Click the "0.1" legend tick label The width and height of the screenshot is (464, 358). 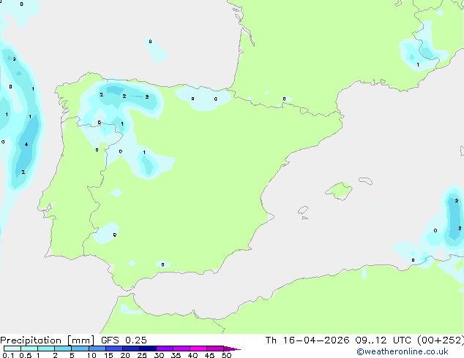pos(8,355)
